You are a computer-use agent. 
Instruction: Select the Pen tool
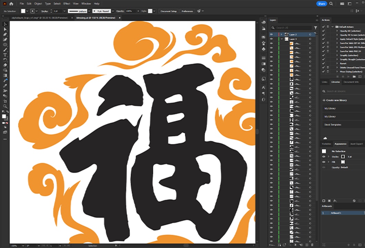click(5, 34)
